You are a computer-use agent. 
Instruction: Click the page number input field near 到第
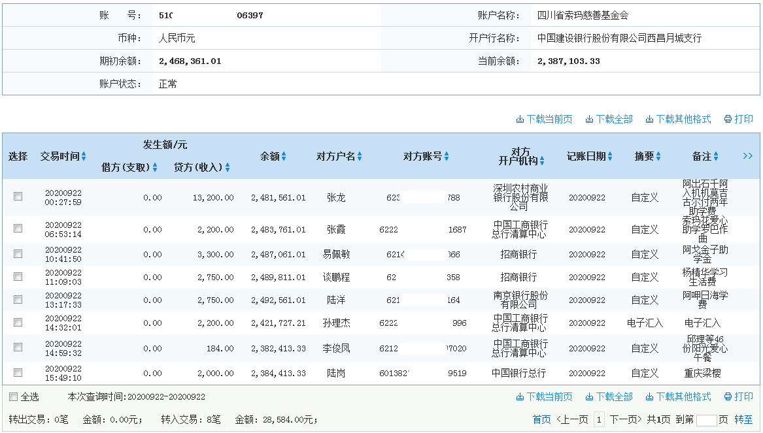706,419
